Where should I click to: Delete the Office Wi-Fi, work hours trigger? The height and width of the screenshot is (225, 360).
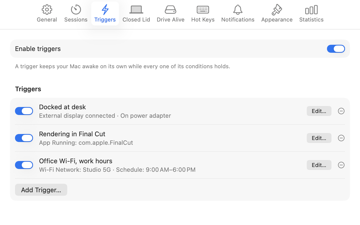[341, 165]
